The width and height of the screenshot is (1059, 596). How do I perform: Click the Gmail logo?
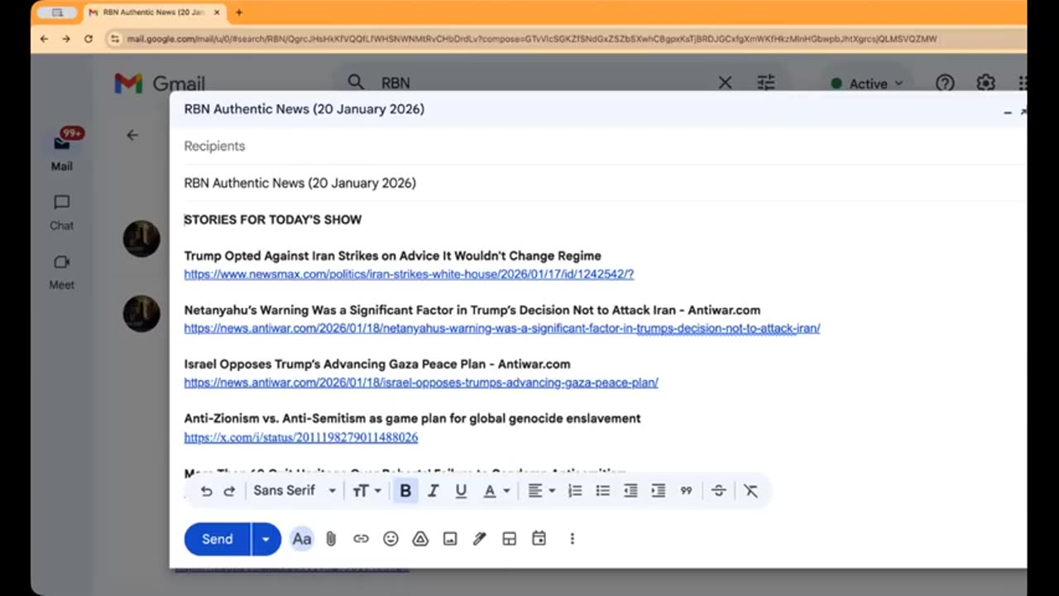click(x=160, y=84)
